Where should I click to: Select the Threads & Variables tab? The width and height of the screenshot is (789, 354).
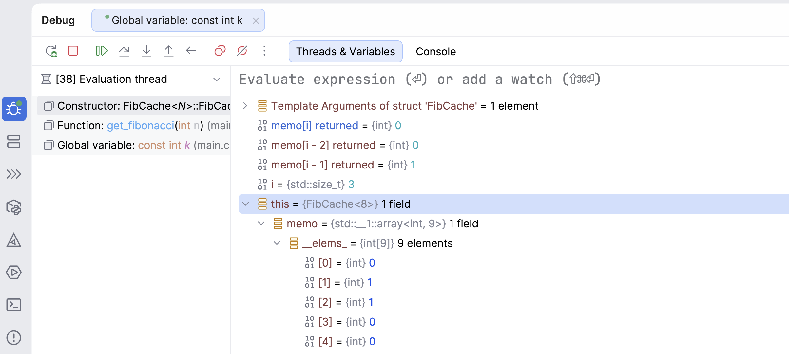tap(345, 51)
